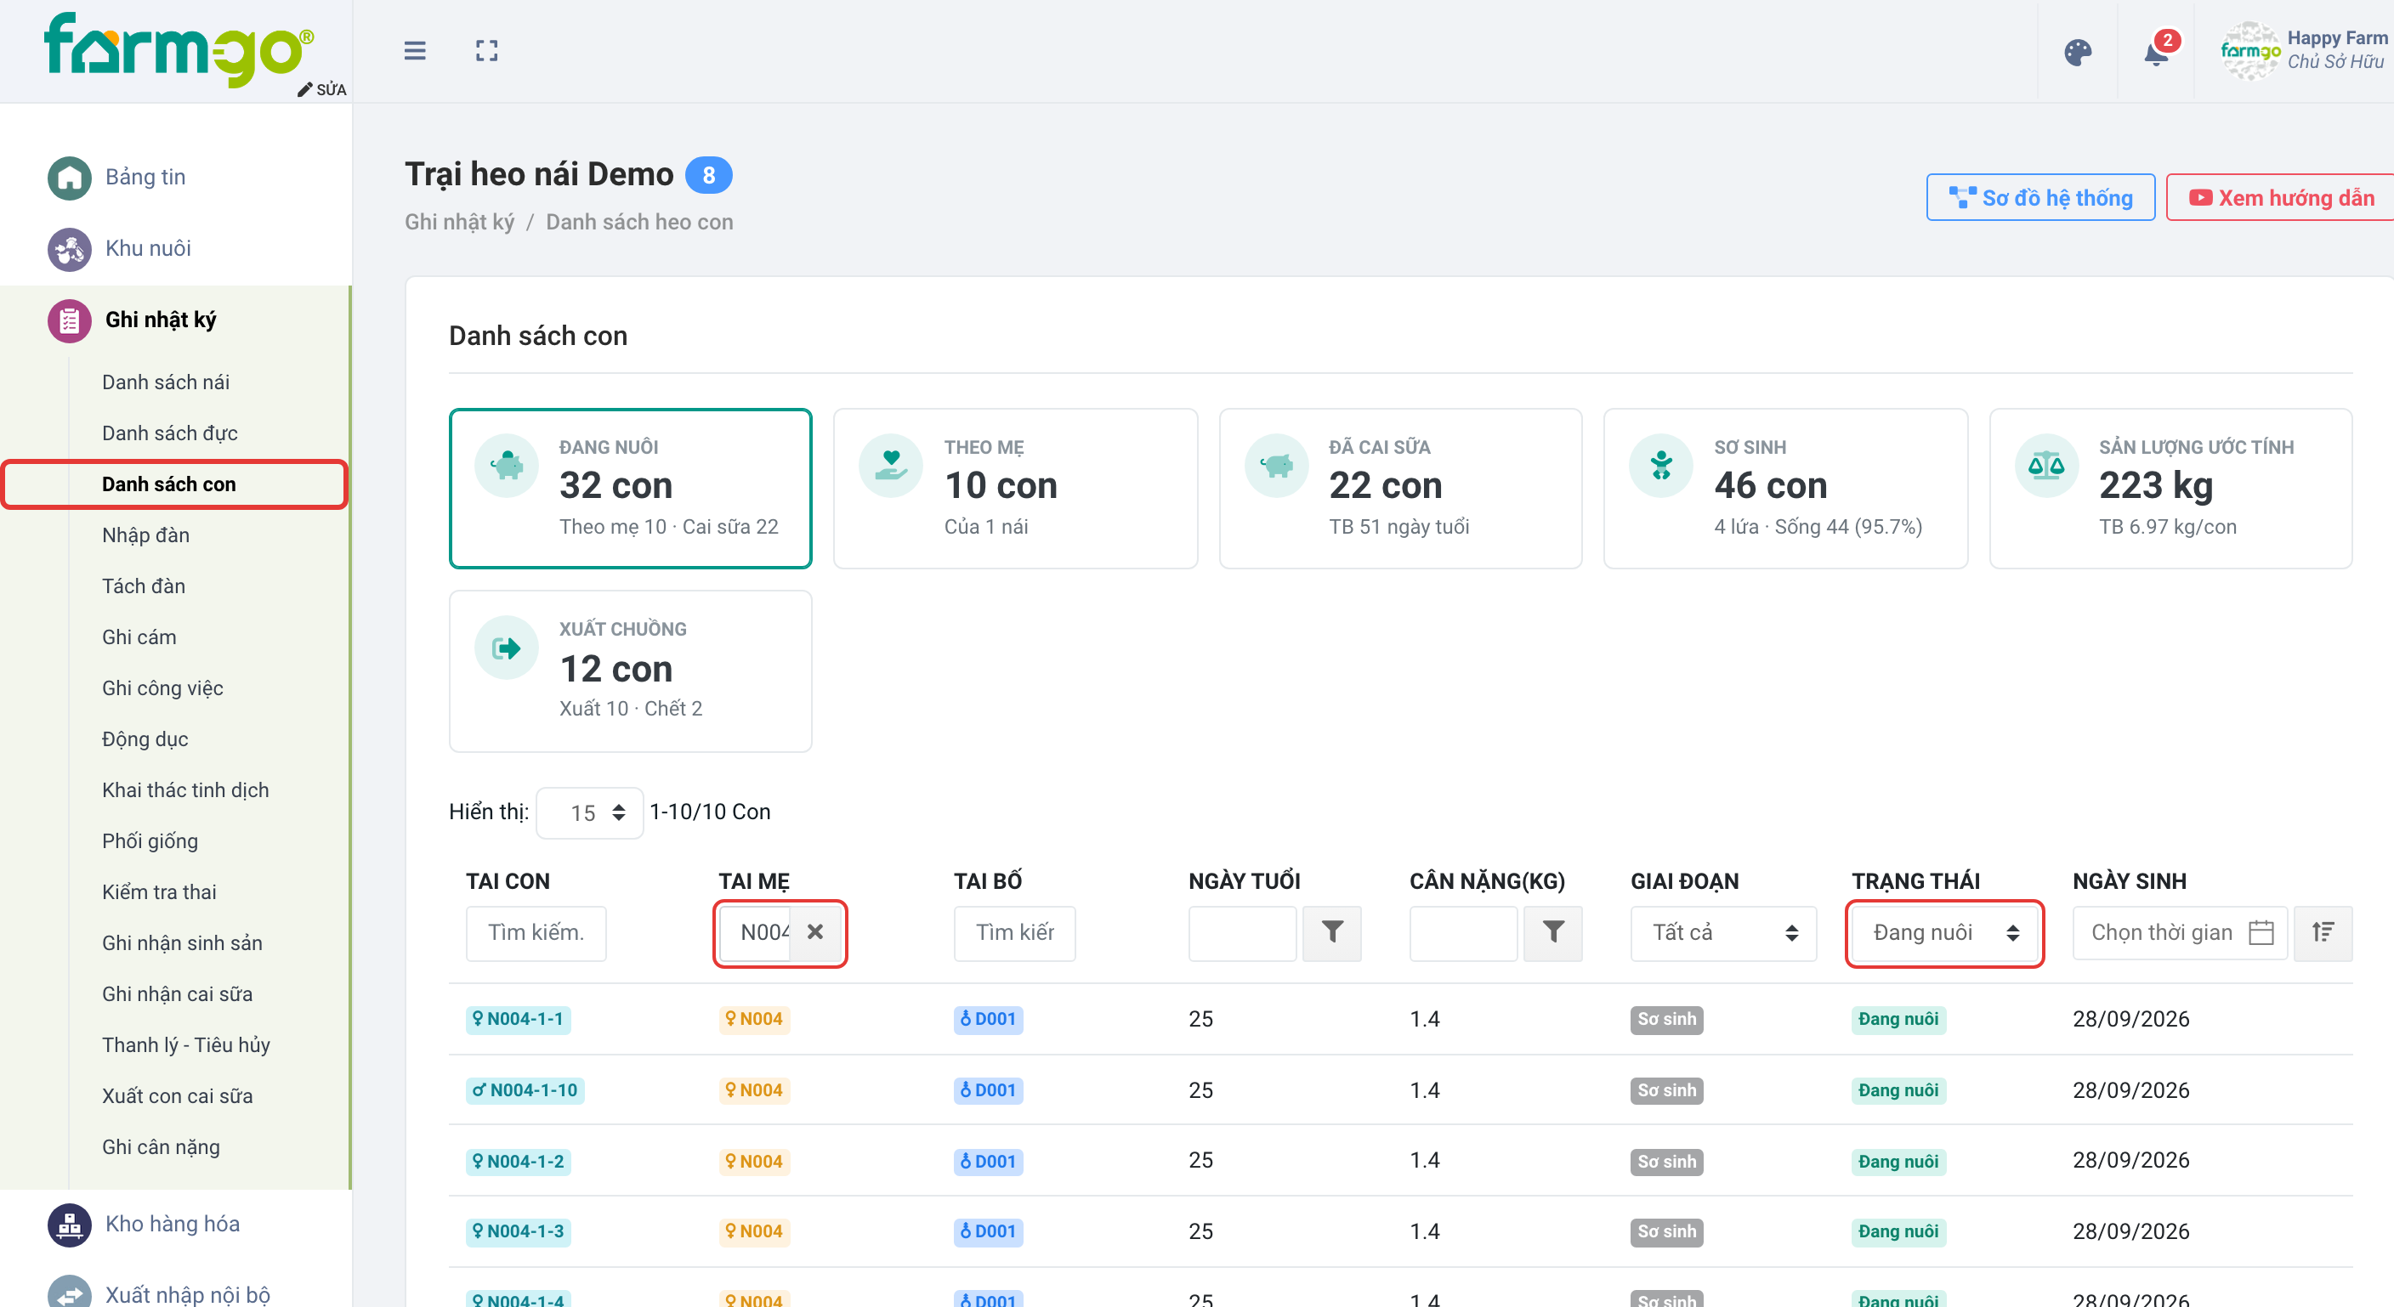Click the Ghi nhật ký clipboard icon
The image size is (2394, 1307).
pos(69,320)
